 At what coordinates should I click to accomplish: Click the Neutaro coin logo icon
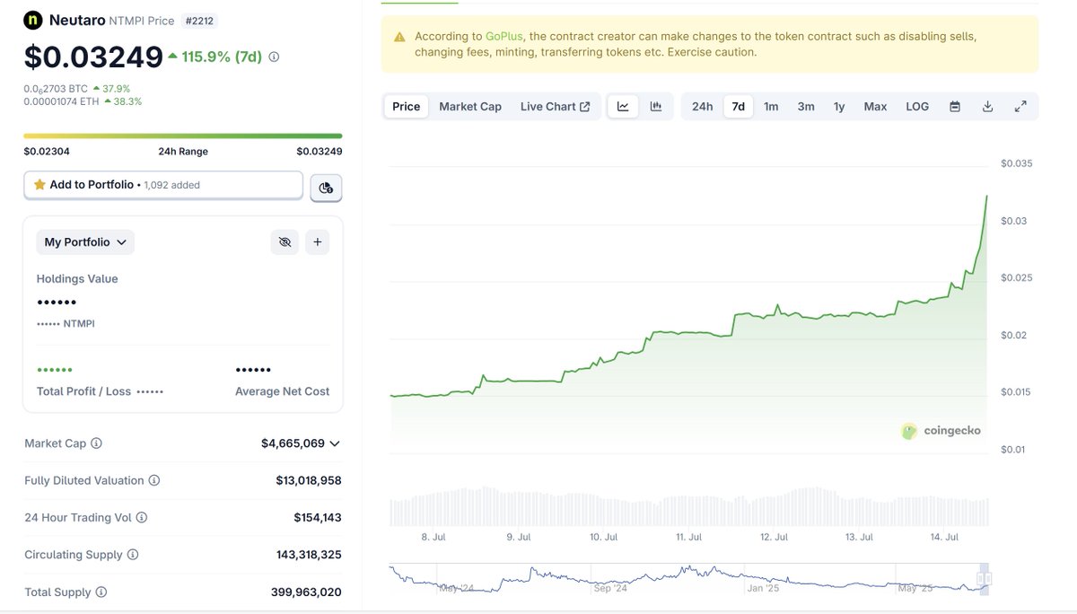[x=33, y=20]
